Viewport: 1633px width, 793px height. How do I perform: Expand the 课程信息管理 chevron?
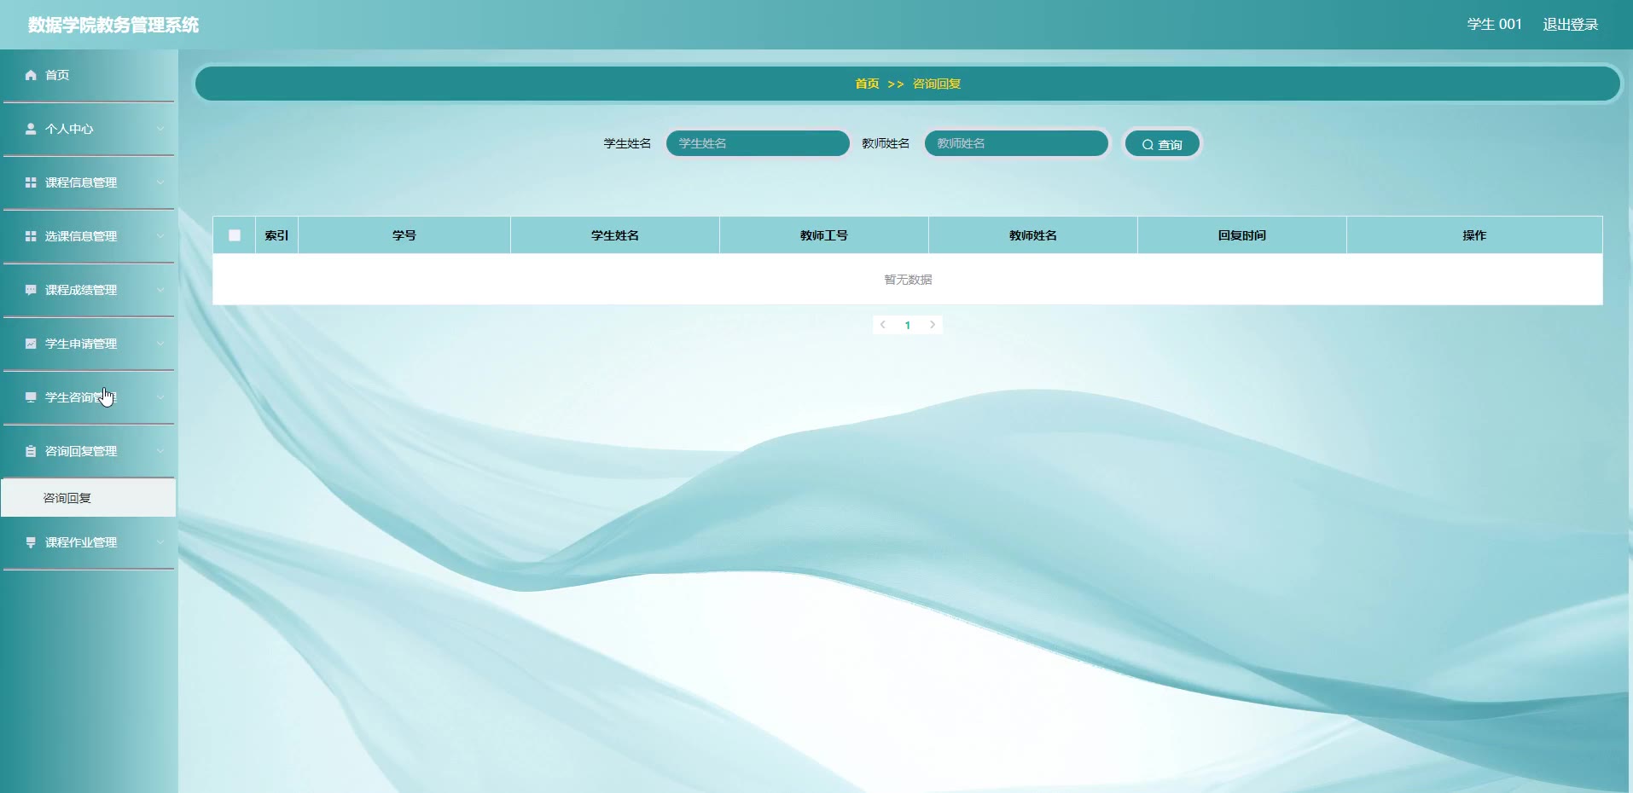click(160, 182)
